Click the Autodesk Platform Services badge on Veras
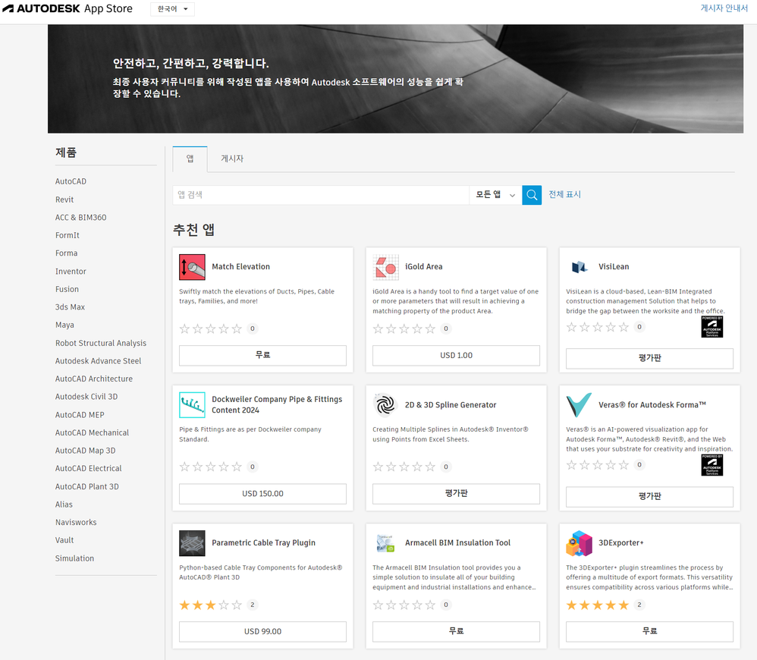 tap(711, 465)
